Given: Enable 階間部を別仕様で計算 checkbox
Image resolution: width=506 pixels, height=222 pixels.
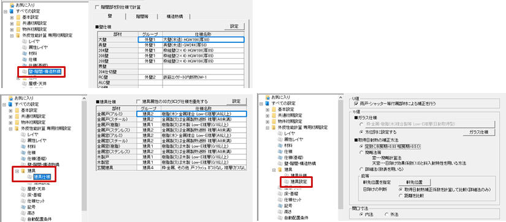Looking at the screenshot, I should click(x=97, y=7).
